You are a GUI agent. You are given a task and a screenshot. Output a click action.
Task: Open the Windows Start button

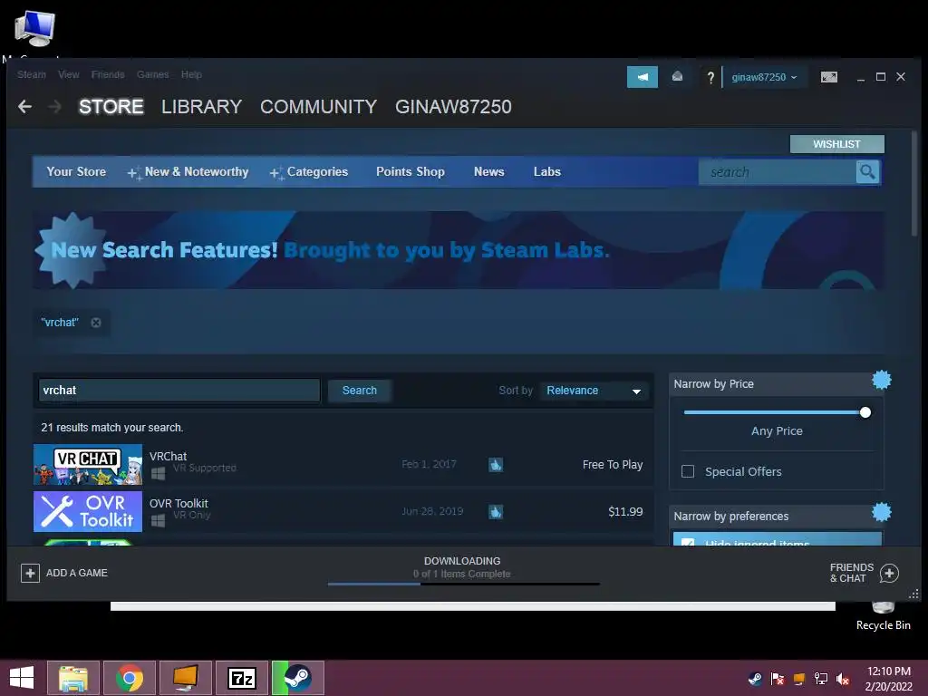click(x=22, y=678)
